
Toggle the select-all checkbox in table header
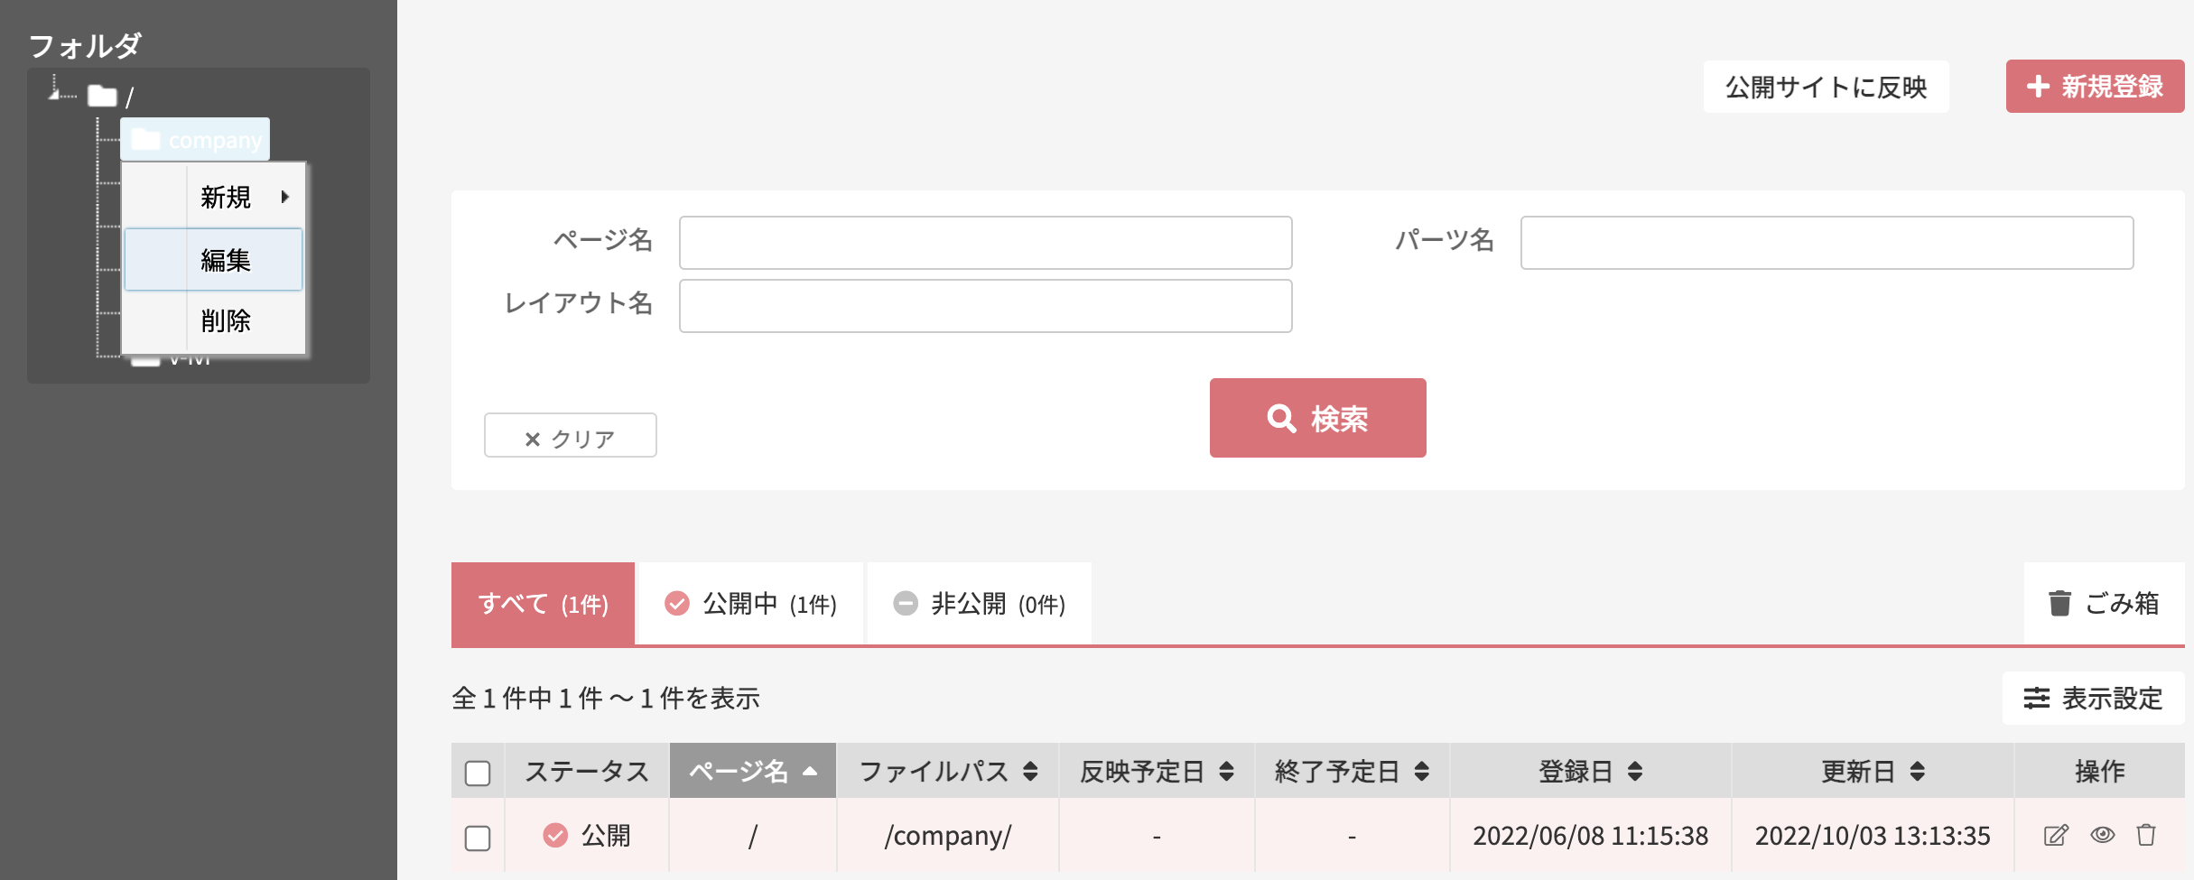tap(478, 773)
